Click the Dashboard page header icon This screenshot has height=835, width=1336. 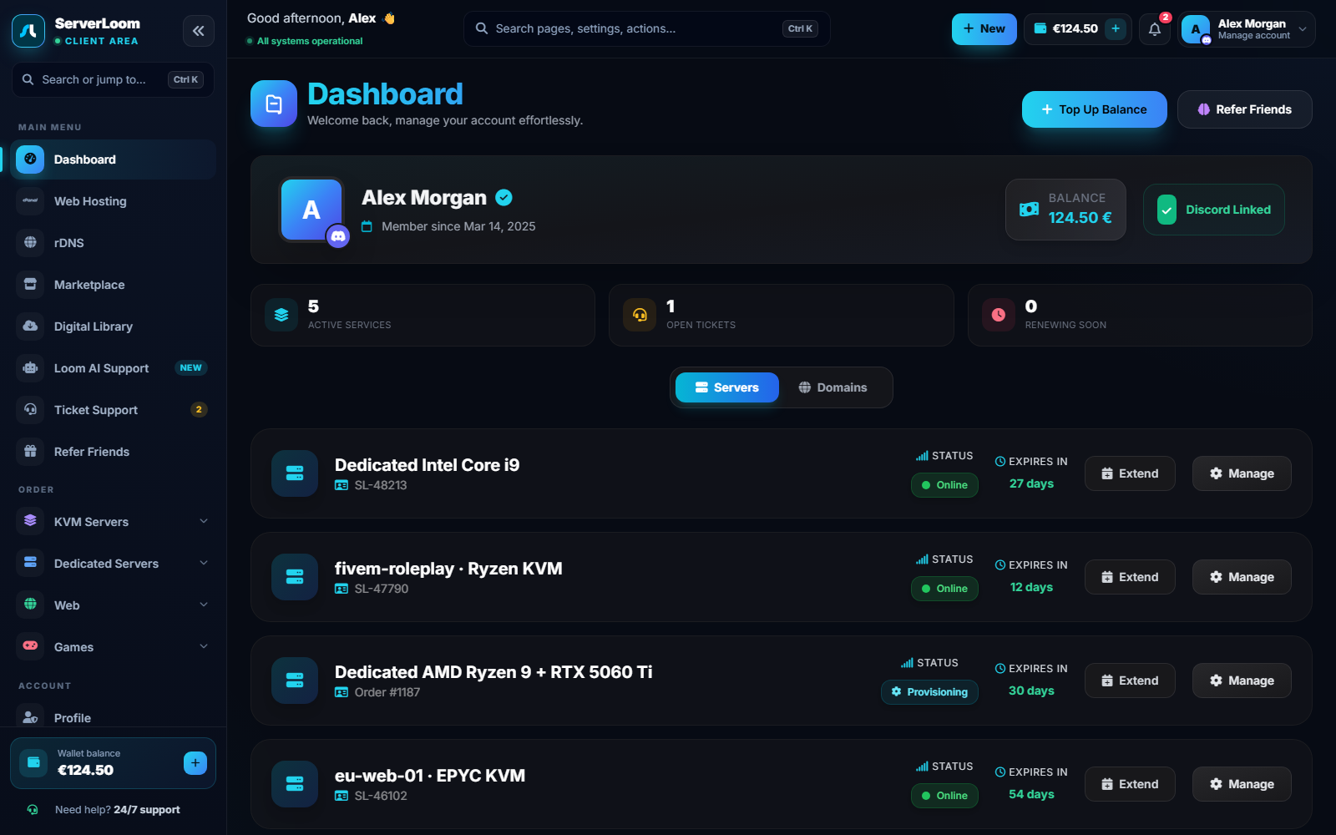[274, 104]
